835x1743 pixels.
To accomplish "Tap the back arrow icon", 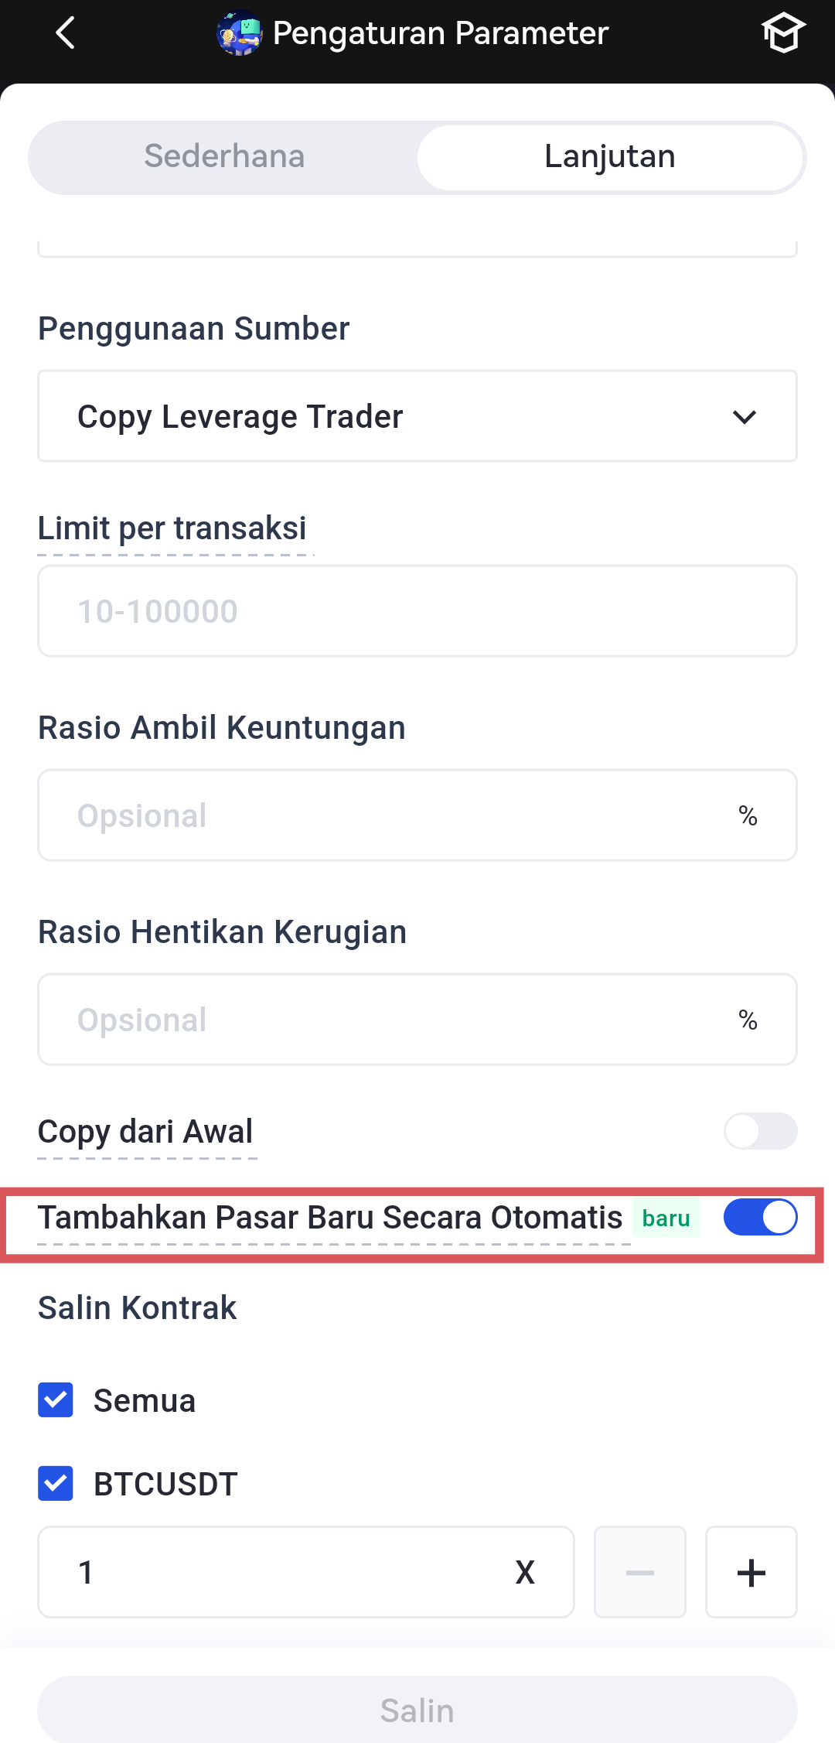I will tap(66, 33).
